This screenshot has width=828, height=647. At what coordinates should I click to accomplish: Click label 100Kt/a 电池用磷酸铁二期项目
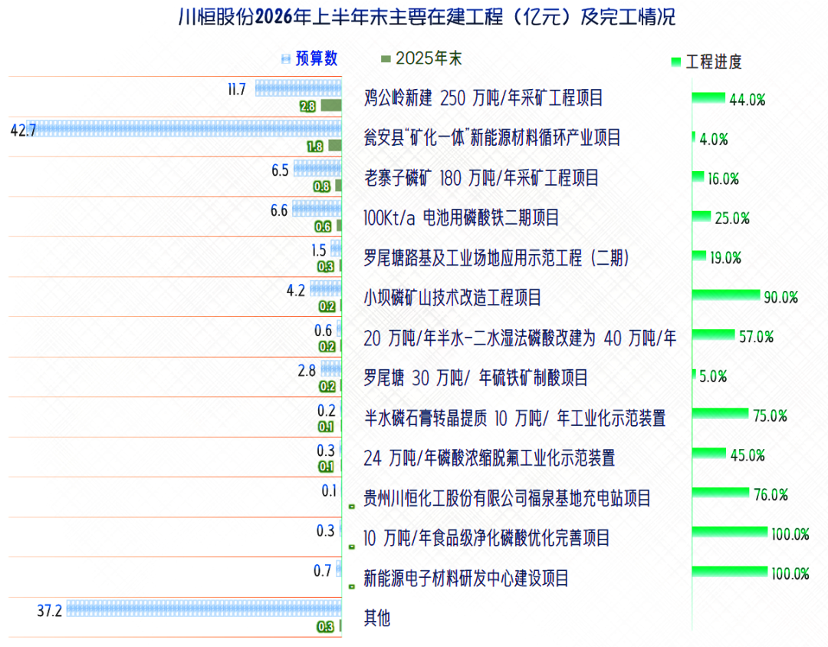[461, 218]
